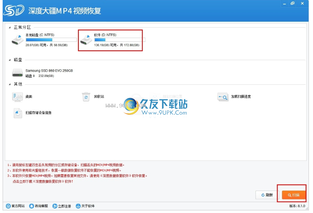The image size is (313, 213).
Task: Click the 扫描存储设备镜像 image scan icon
Action: [x=18, y=113]
